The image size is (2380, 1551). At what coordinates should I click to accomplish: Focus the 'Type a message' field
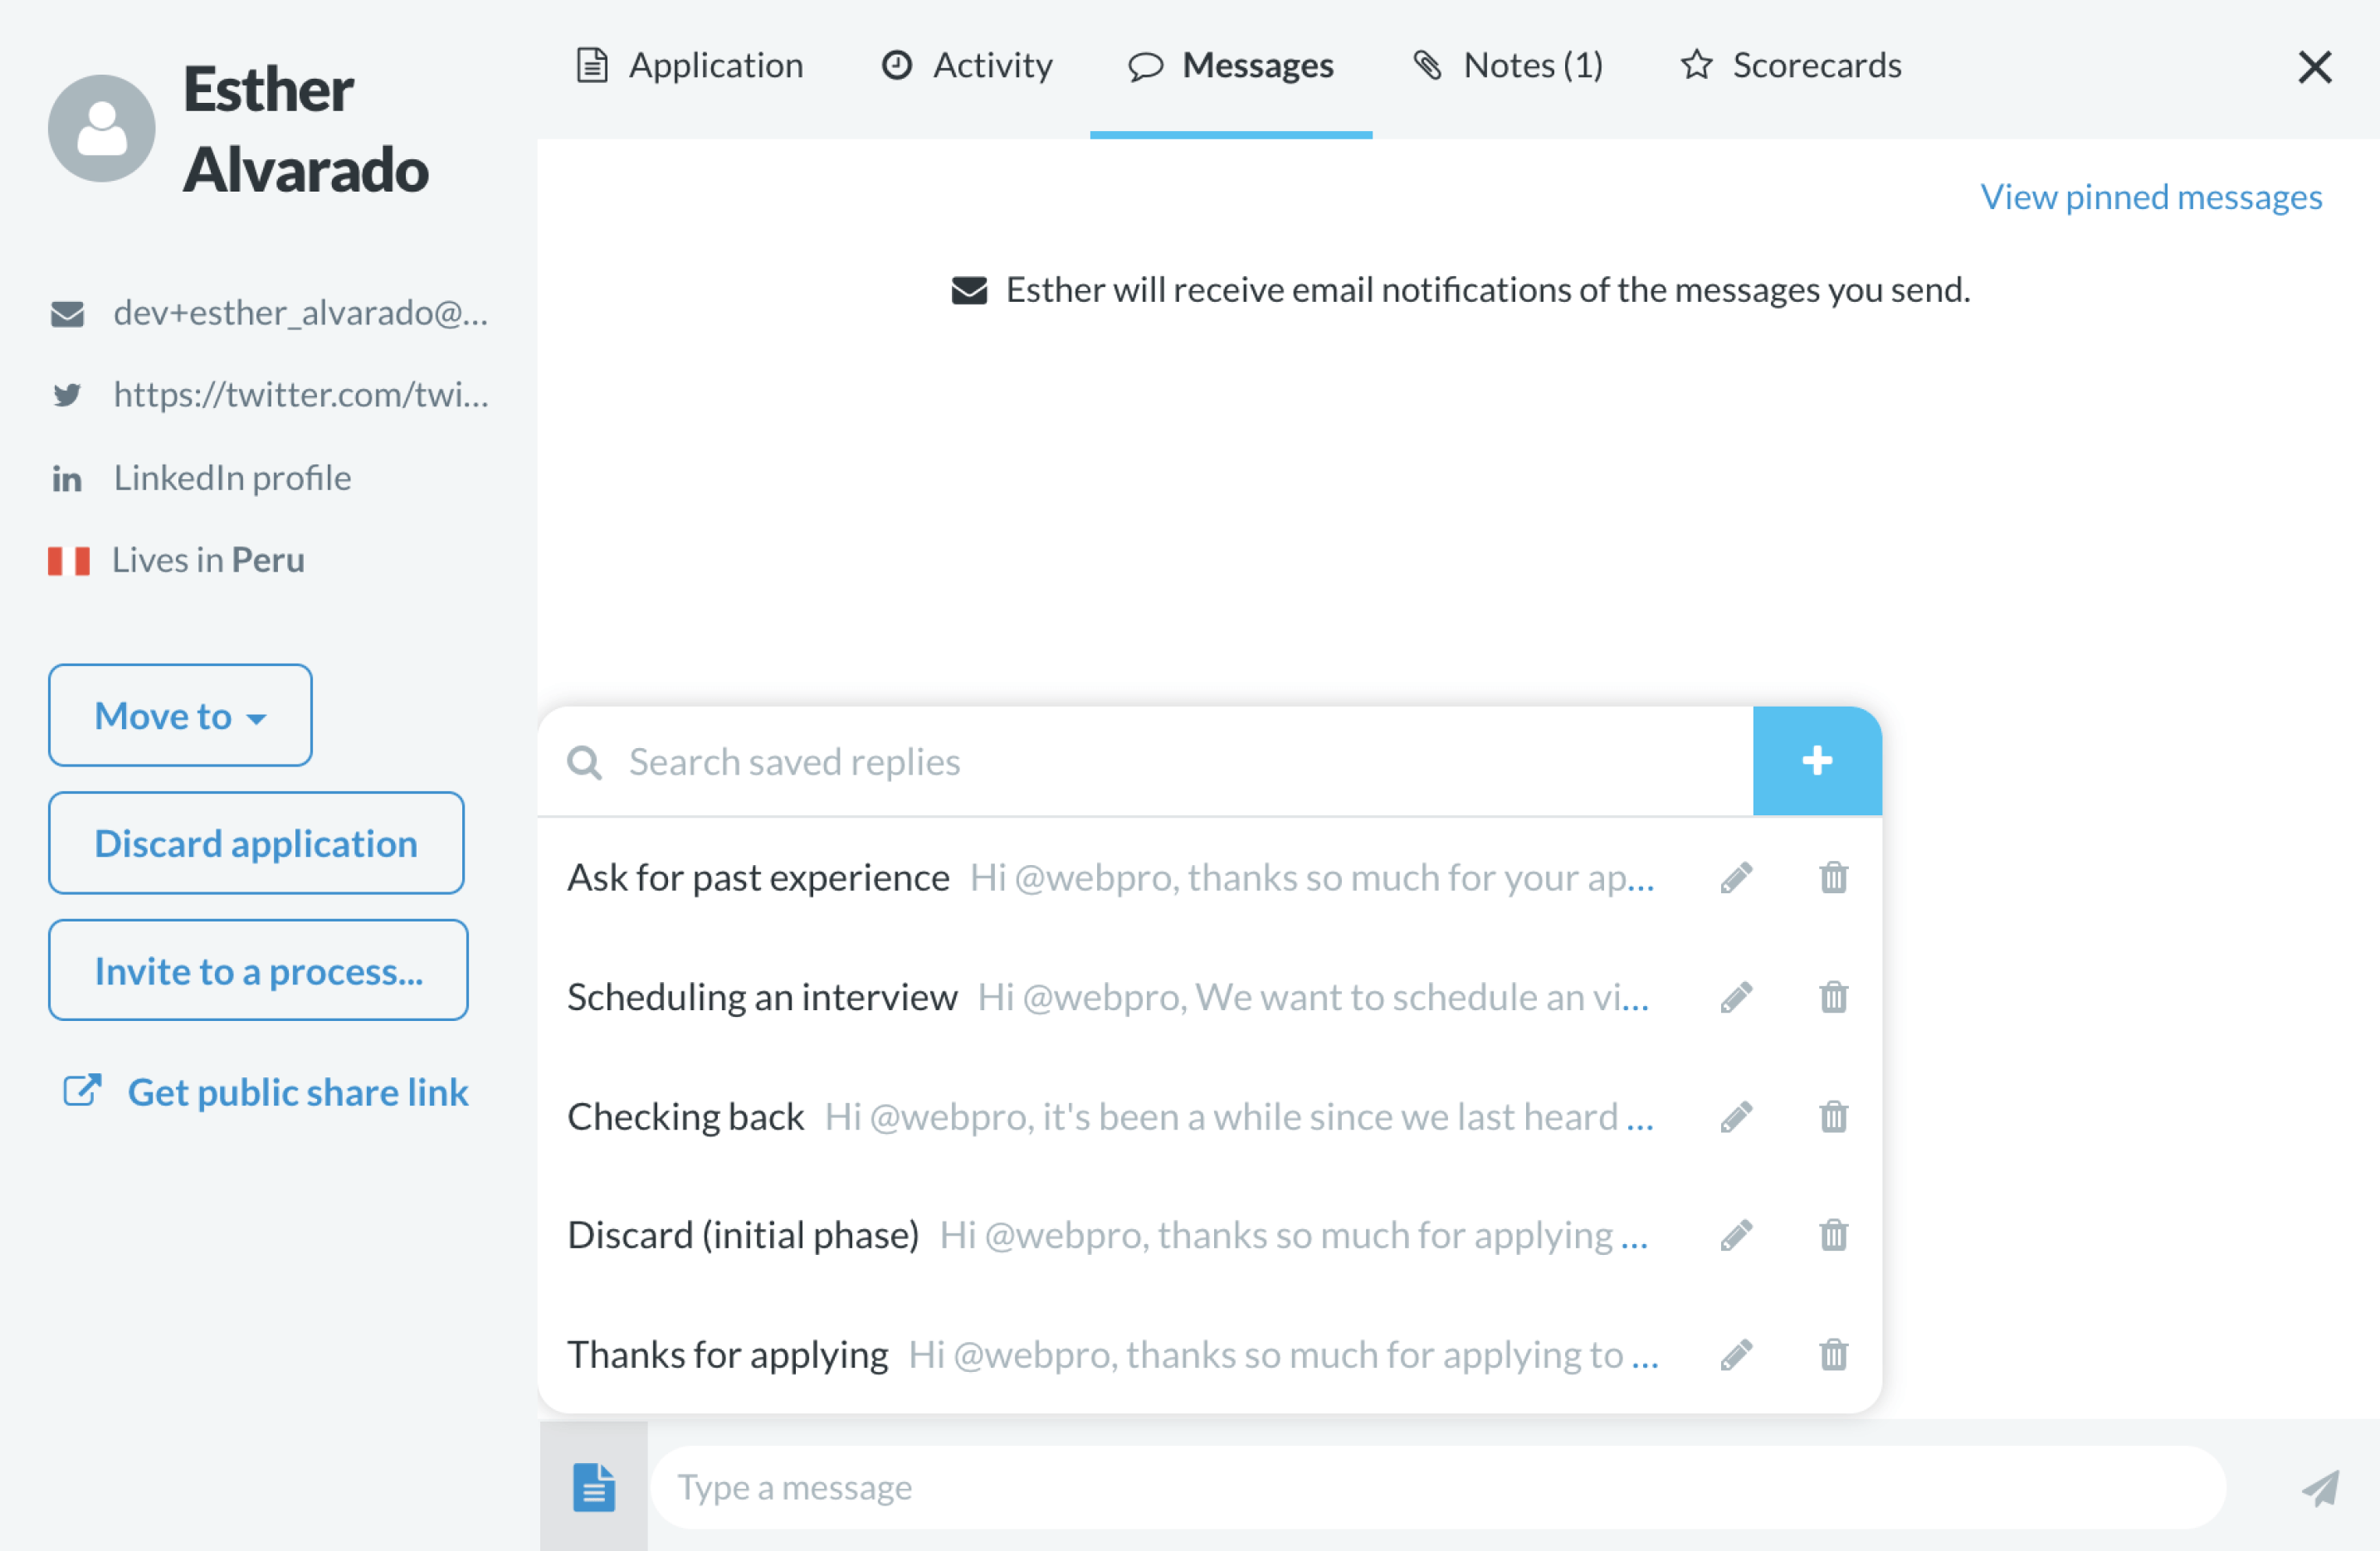coord(1438,1487)
